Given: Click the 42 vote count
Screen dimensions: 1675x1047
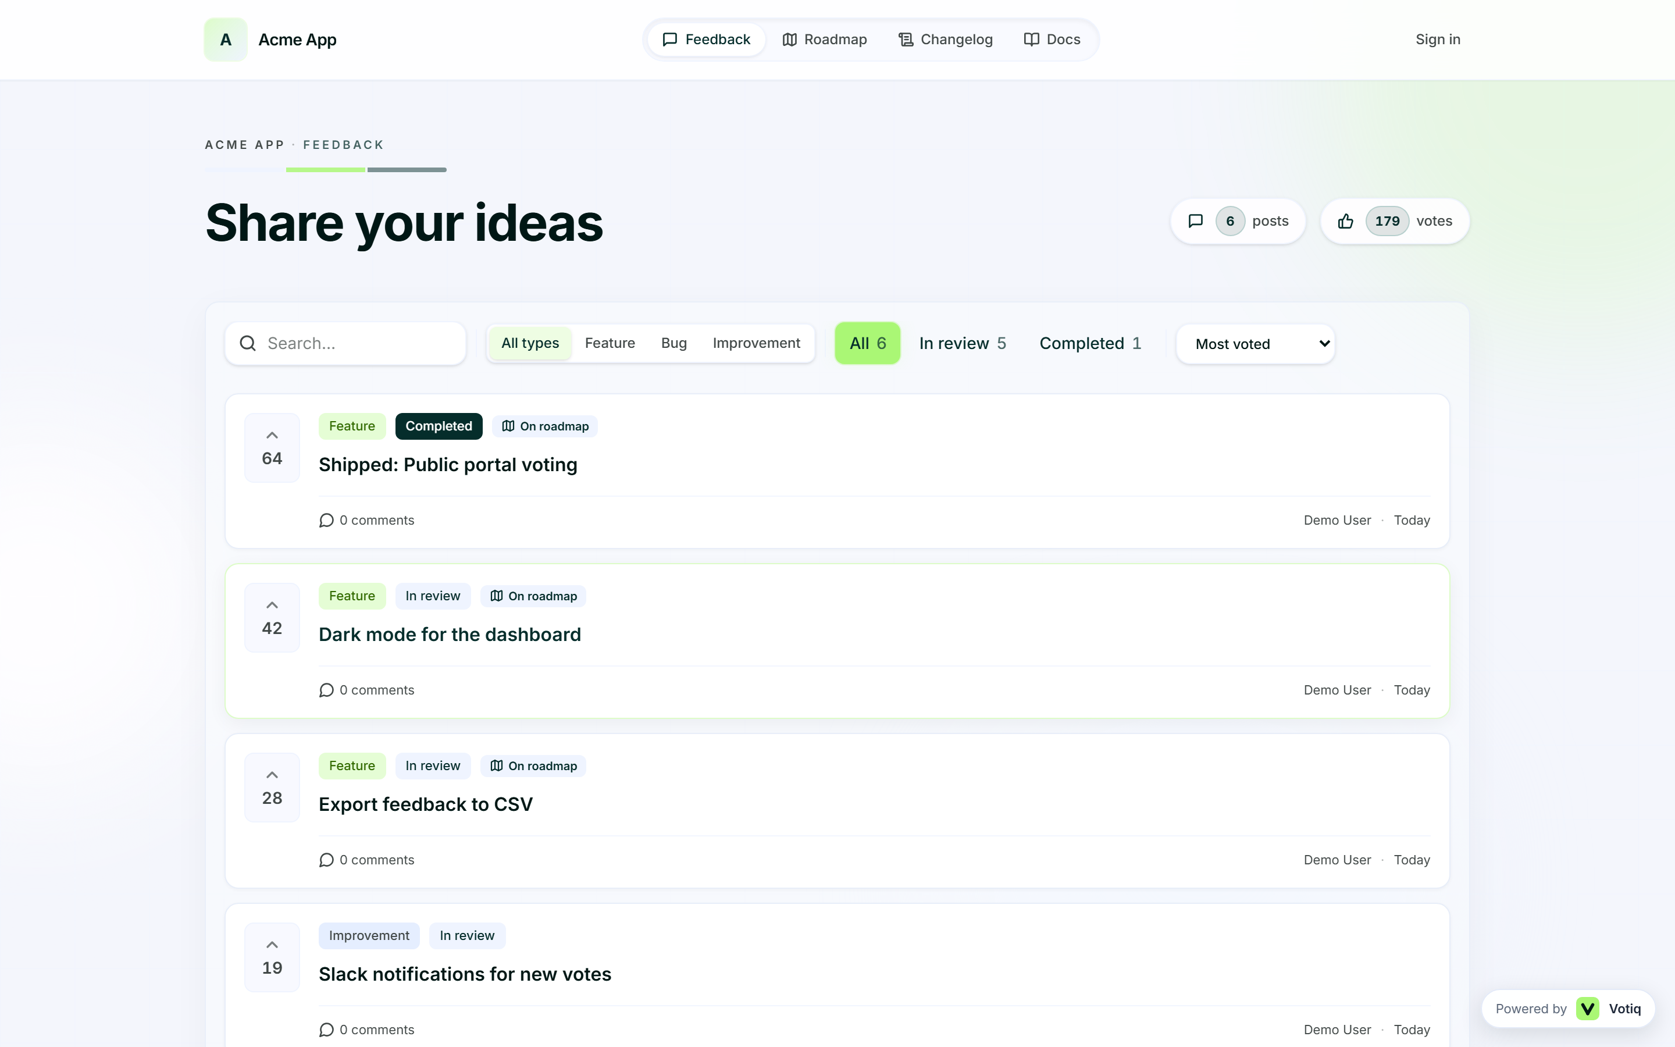Looking at the screenshot, I should 272,628.
